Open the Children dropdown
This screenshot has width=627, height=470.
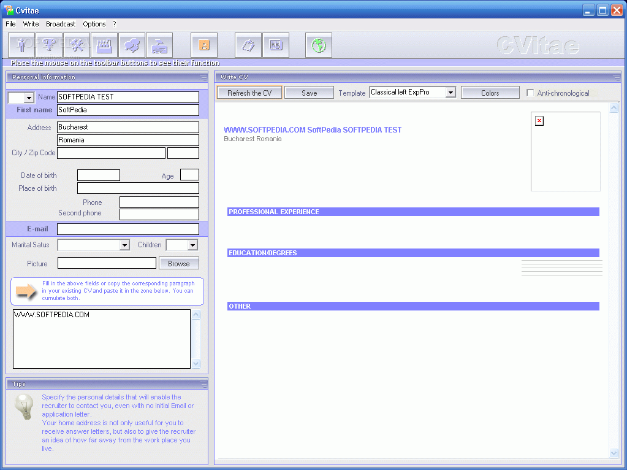point(192,245)
